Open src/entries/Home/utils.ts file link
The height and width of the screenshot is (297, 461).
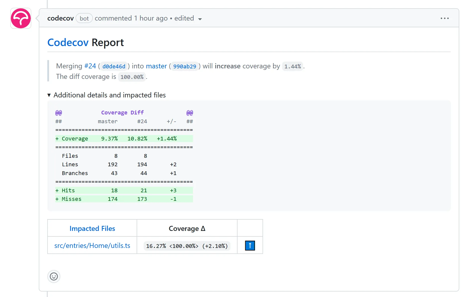point(92,246)
